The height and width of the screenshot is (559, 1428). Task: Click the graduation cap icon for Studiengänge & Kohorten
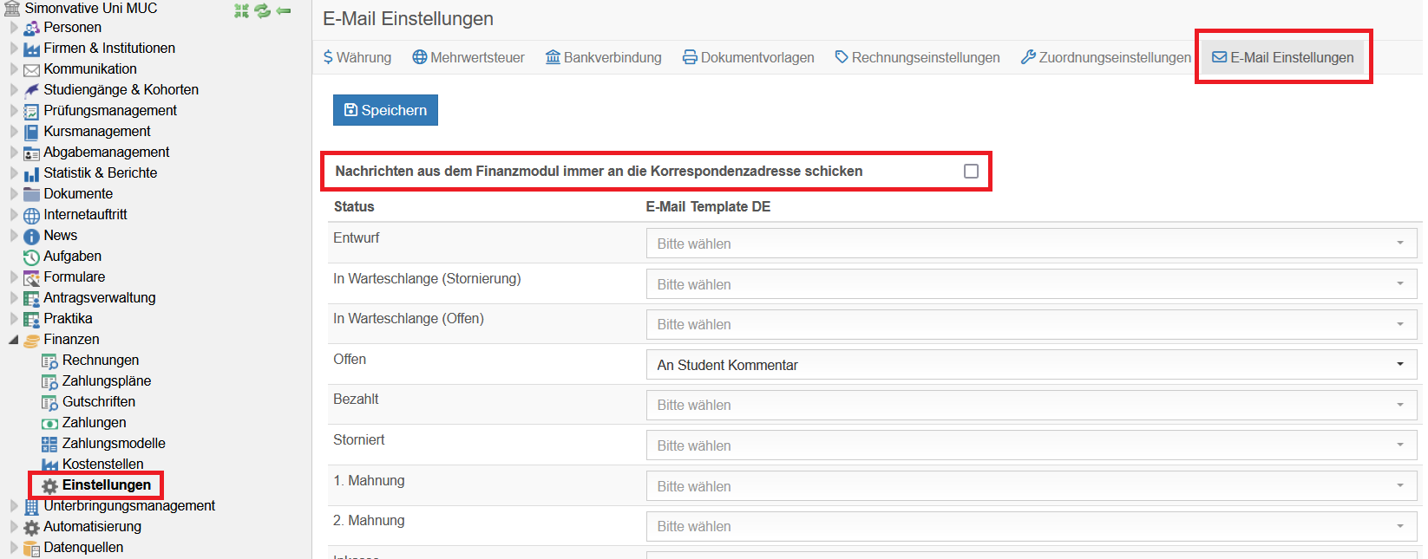pos(32,90)
